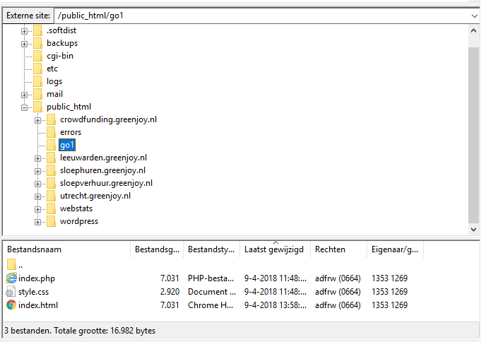Select the etc tree label
The width and height of the screenshot is (481, 342).
tap(52, 69)
